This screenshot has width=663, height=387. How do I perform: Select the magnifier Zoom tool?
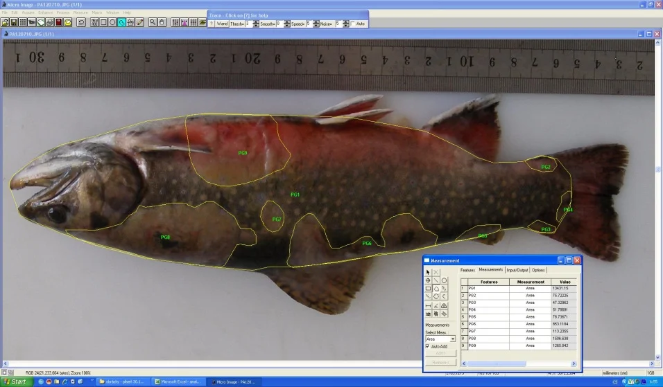(153, 22)
